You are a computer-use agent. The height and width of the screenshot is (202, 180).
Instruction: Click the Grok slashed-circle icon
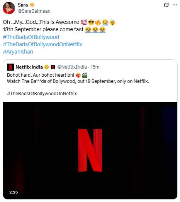166,5
